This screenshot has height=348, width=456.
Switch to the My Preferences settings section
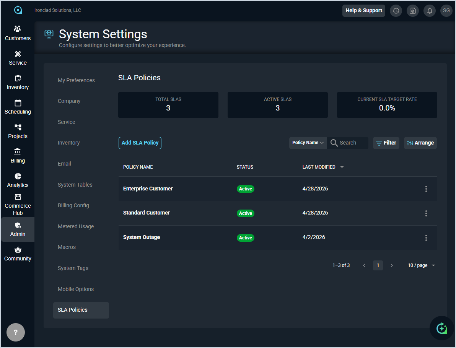(x=76, y=80)
